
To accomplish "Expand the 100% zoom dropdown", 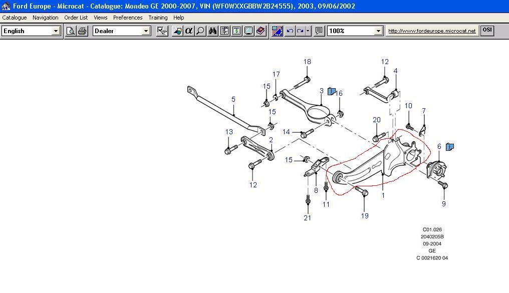I will tap(378, 31).
